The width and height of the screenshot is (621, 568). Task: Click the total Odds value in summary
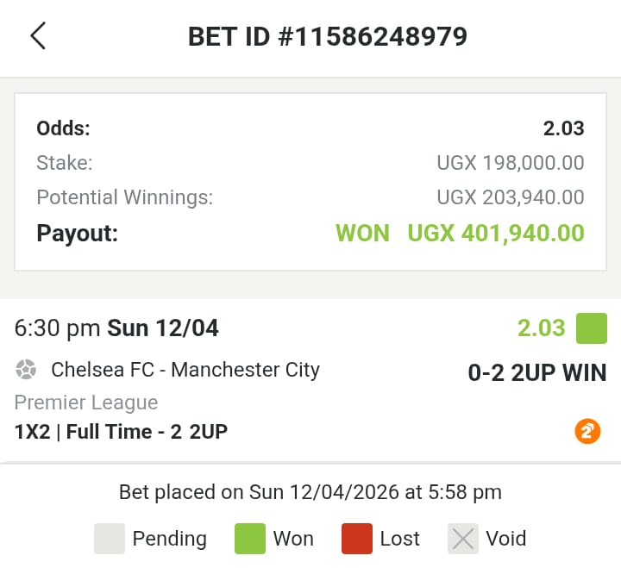pyautogui.click(x=563, y=128)
